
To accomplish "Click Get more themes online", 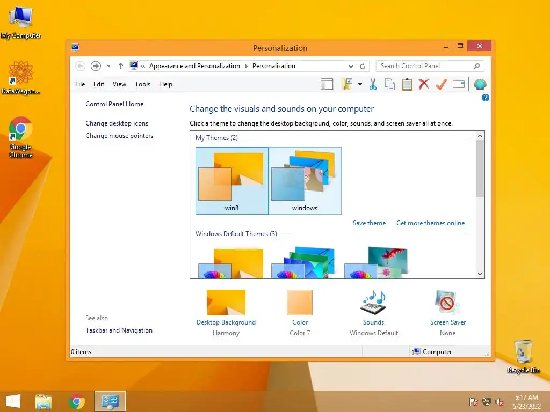I will coord(430,223).
